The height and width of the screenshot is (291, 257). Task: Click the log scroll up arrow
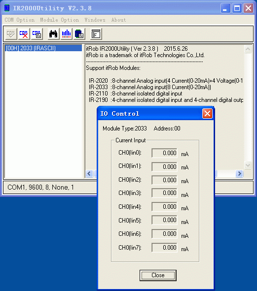[x=248, y=49]
